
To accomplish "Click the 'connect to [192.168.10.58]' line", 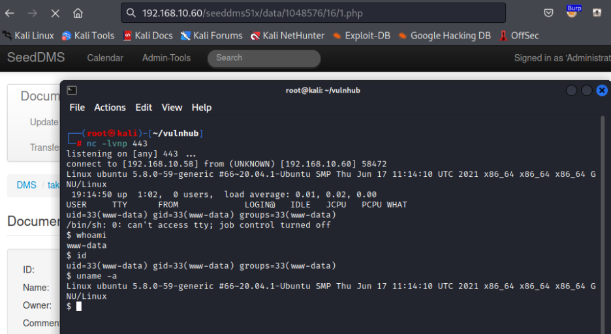I will [x=227, y=164].
